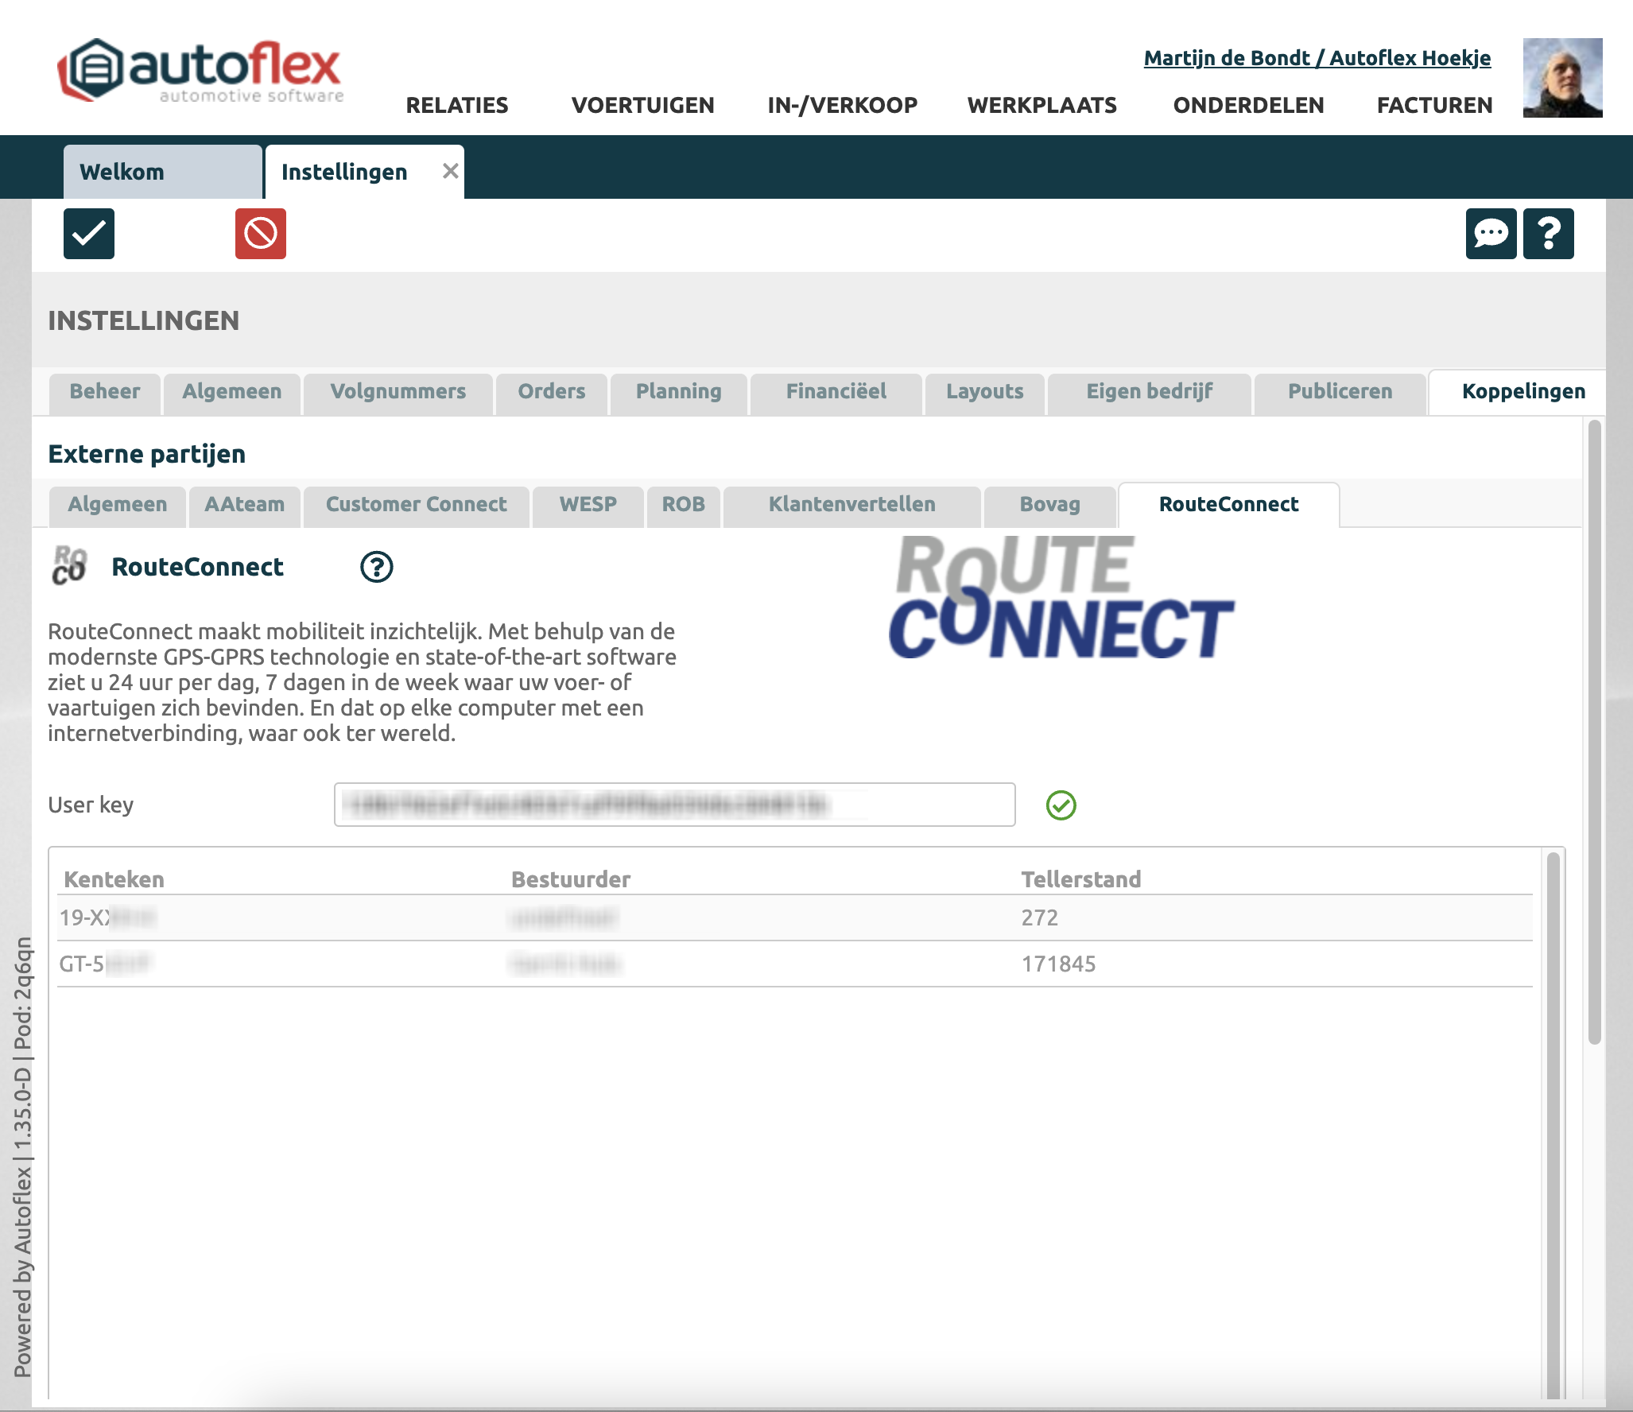The image size is (1633, 1412).
Task: Close the Instellingen tab
Action: tap(451, 171)
